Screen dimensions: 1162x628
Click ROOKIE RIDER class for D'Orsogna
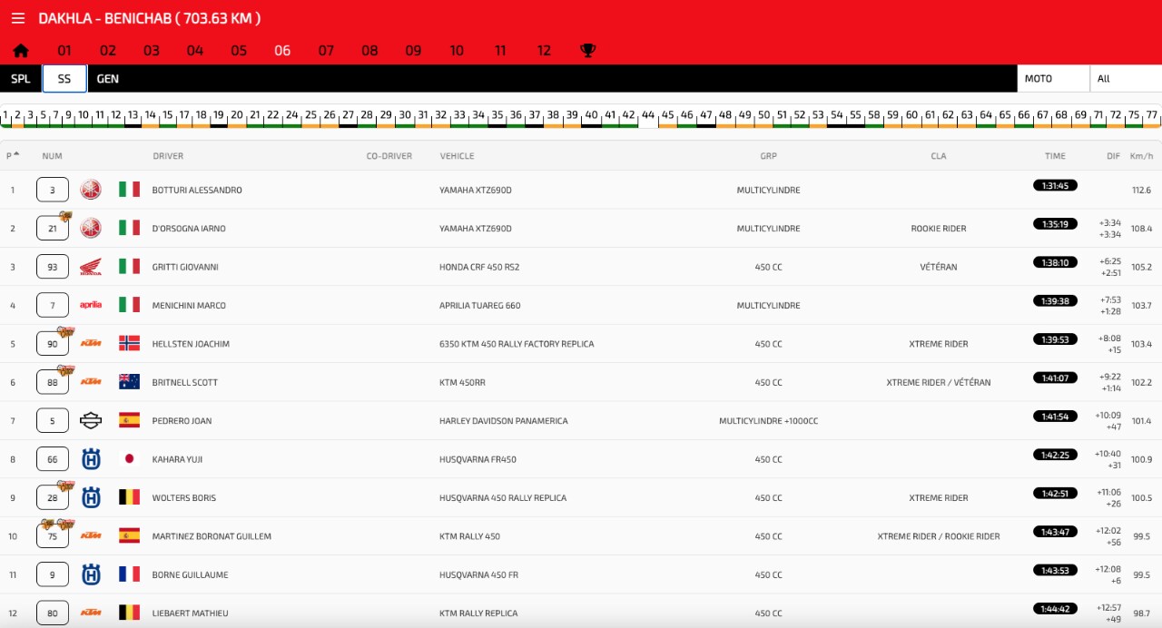[x=939, y=229]
